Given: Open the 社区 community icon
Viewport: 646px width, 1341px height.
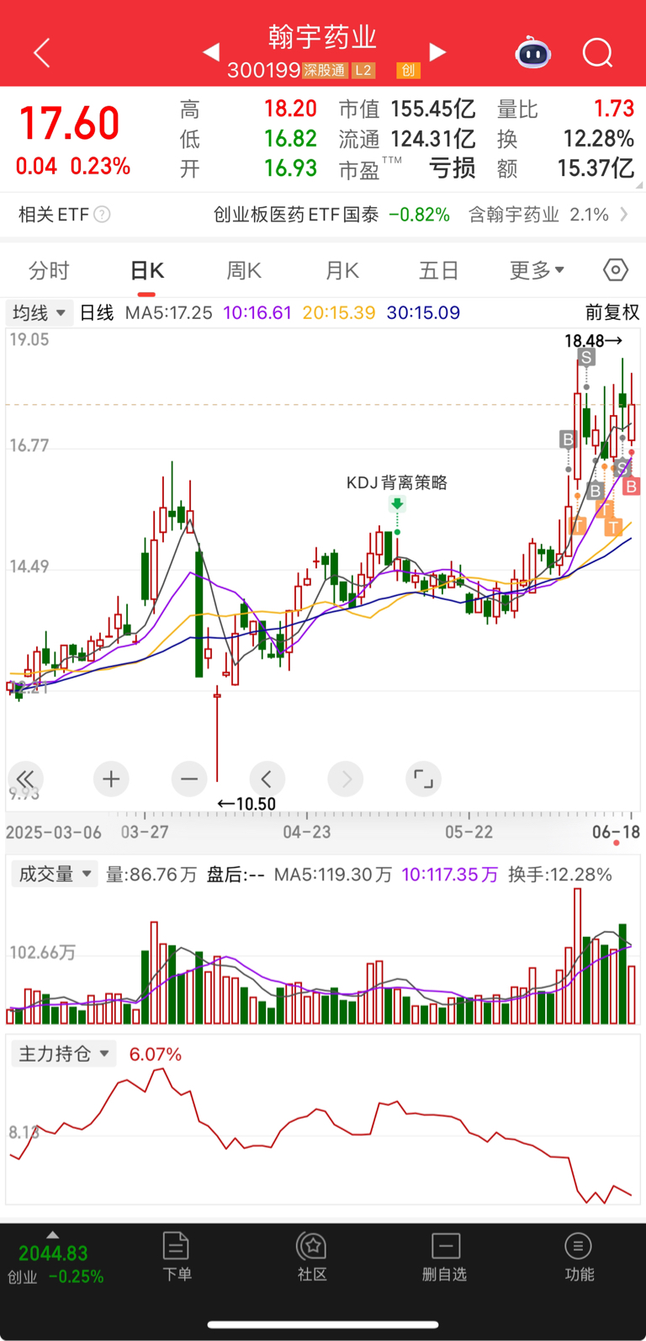Looking at the screenshot, I should pos(312,1257).
